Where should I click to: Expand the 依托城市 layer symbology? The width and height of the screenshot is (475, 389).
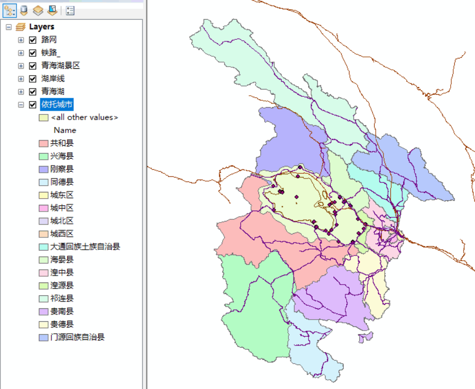20,104
